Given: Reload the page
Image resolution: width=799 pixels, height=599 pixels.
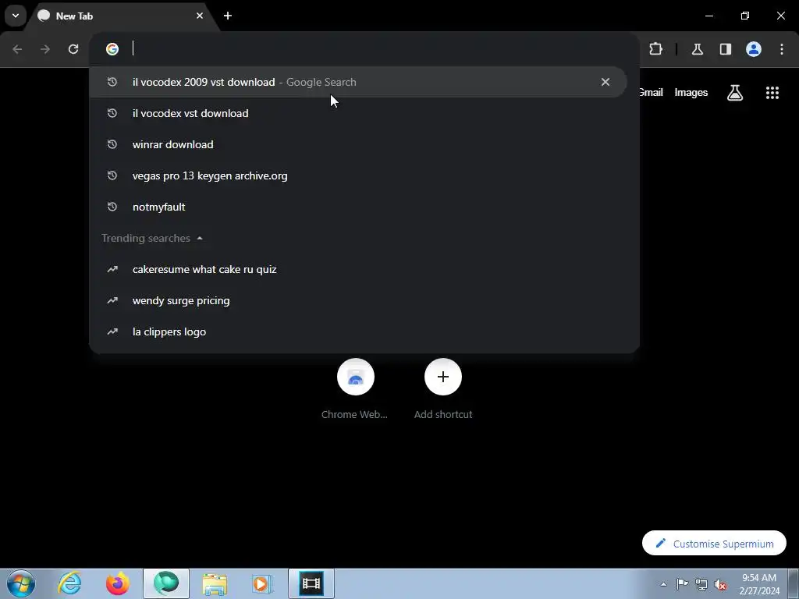Looking at the screenshot, I should (x=73, y=49).
